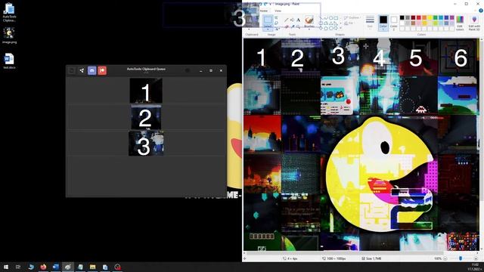Open Firefox from the taskbar

(x=43, y=267)
